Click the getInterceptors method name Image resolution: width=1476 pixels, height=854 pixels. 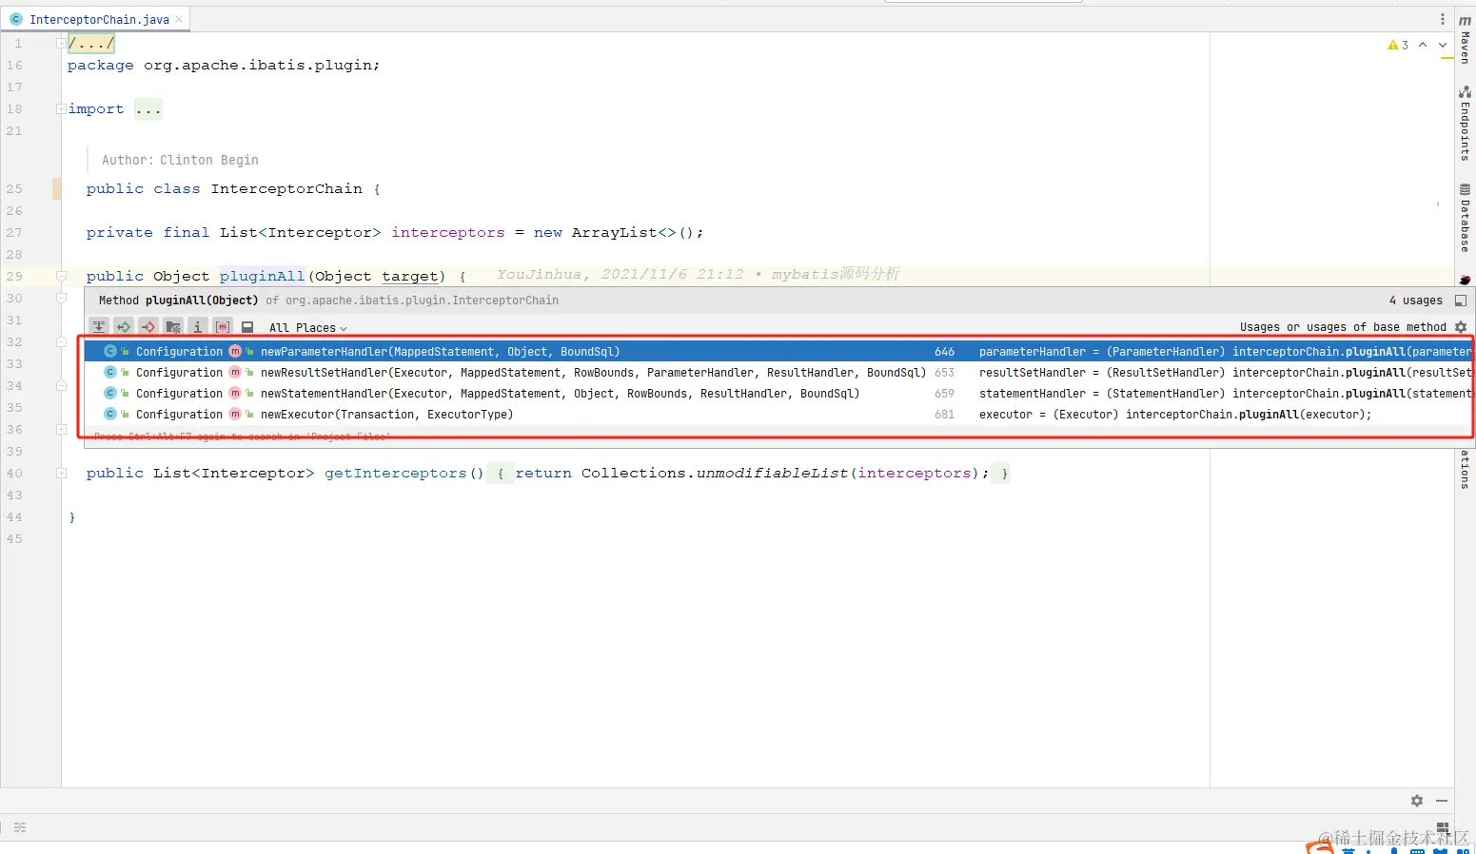pyautogui.click(x=396, y=474)
